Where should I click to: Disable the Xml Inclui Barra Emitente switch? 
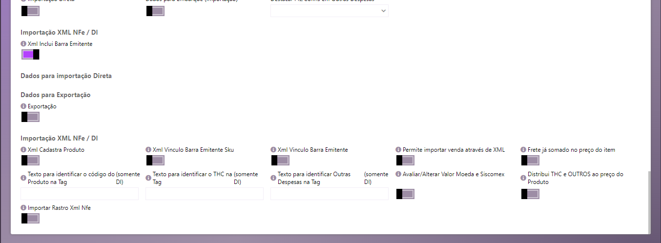pyautogui.click(x=30, y=54)
